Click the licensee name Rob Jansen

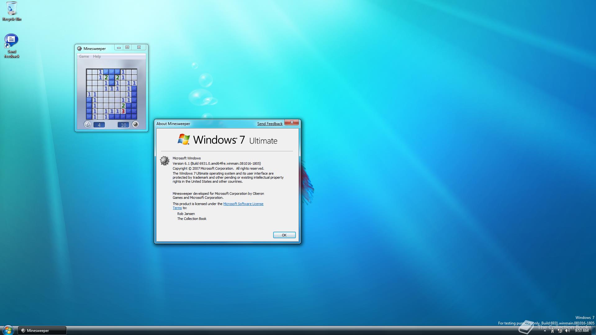(186, 214)
